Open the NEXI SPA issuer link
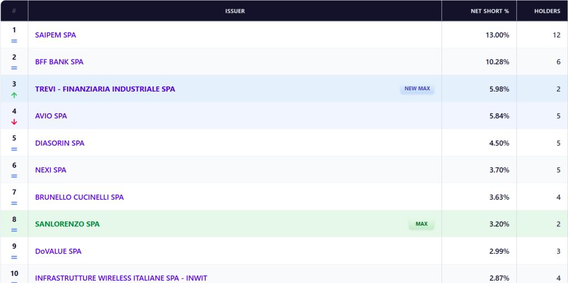This screenshot has height=283, width=568. (x=50, y=170)
